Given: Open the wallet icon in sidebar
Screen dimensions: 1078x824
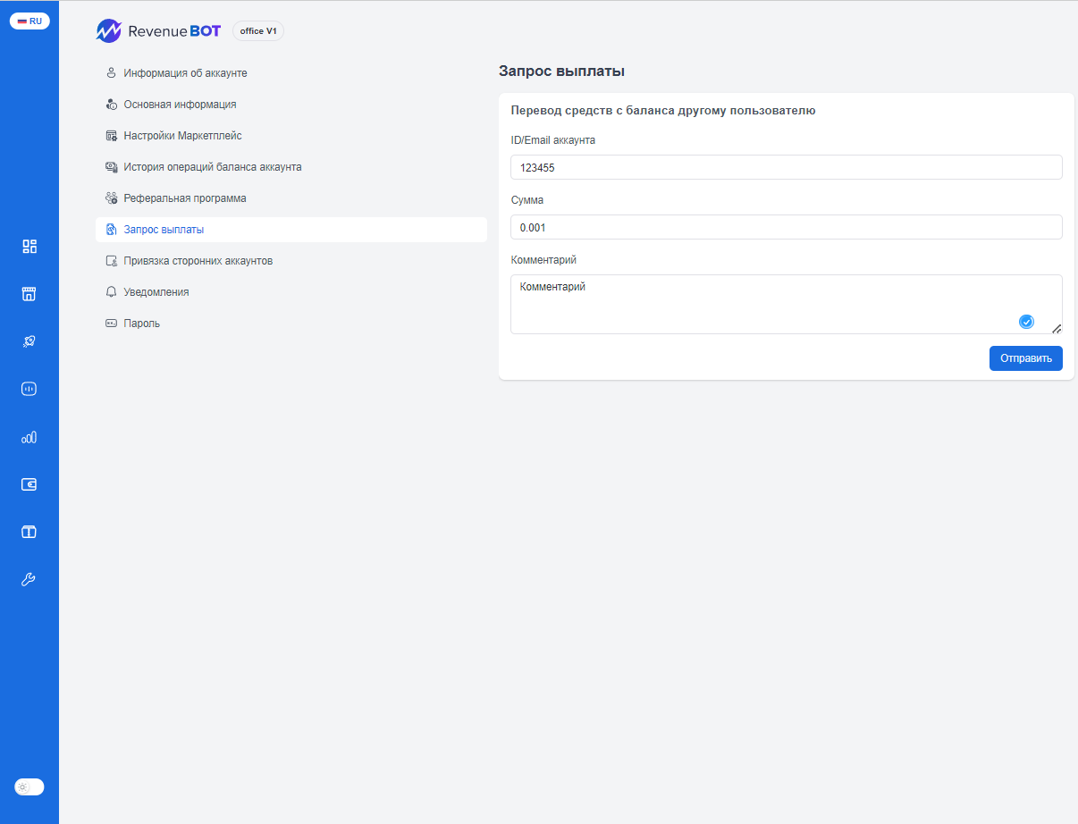Looking at the screenshot, I should pos(29,484).
